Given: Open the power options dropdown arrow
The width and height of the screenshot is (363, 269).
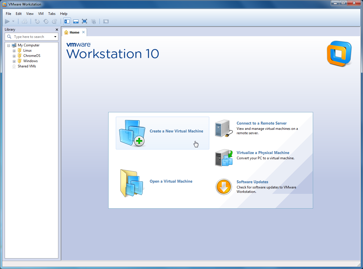Looking at the screenshot, I should pos(13,21).
